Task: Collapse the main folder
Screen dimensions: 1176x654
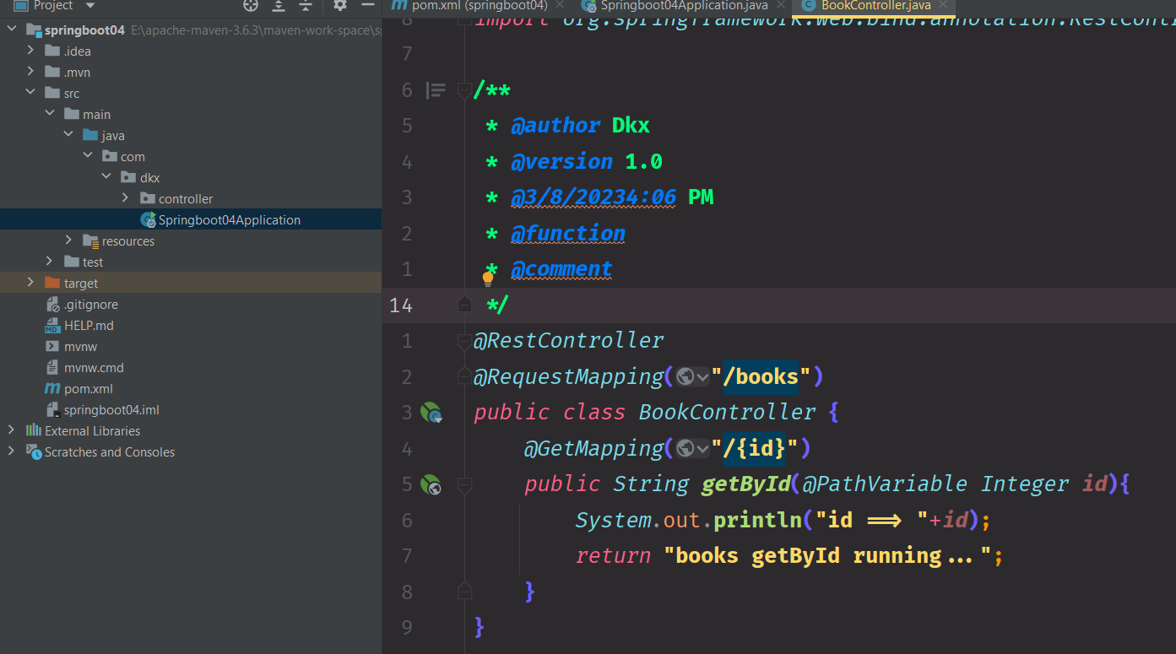Action: (50, 115)
